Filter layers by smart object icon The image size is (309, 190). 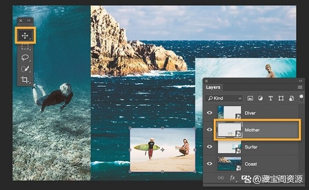pyautogui.click(x=291, y=98)
